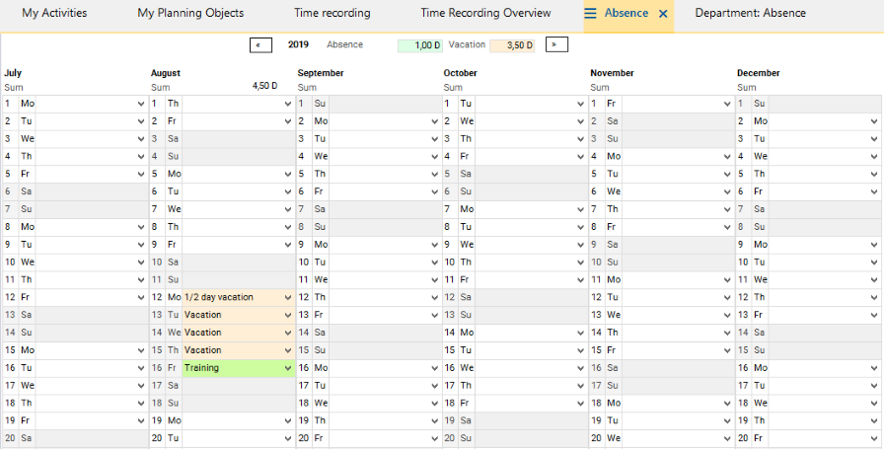This screenshot has height=449, width=884.
Task: Open the Time recording tab
Action: coord(332,13)
